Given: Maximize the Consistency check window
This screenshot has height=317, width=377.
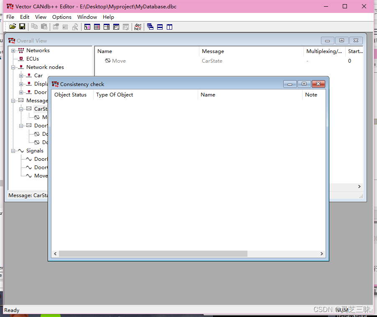Looking at the screenshot, I should (x=304, y=84).
